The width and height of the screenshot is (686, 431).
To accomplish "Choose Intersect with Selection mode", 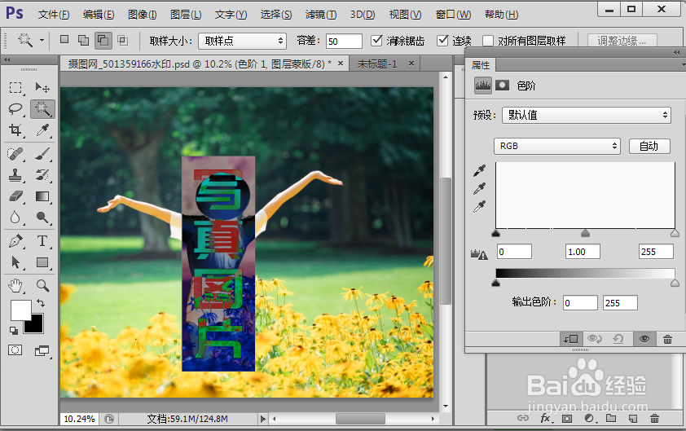I will (x=123, y=41).
